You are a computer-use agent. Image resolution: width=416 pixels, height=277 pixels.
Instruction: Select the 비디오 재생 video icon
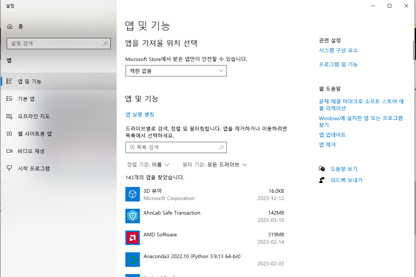coord(9,151)
